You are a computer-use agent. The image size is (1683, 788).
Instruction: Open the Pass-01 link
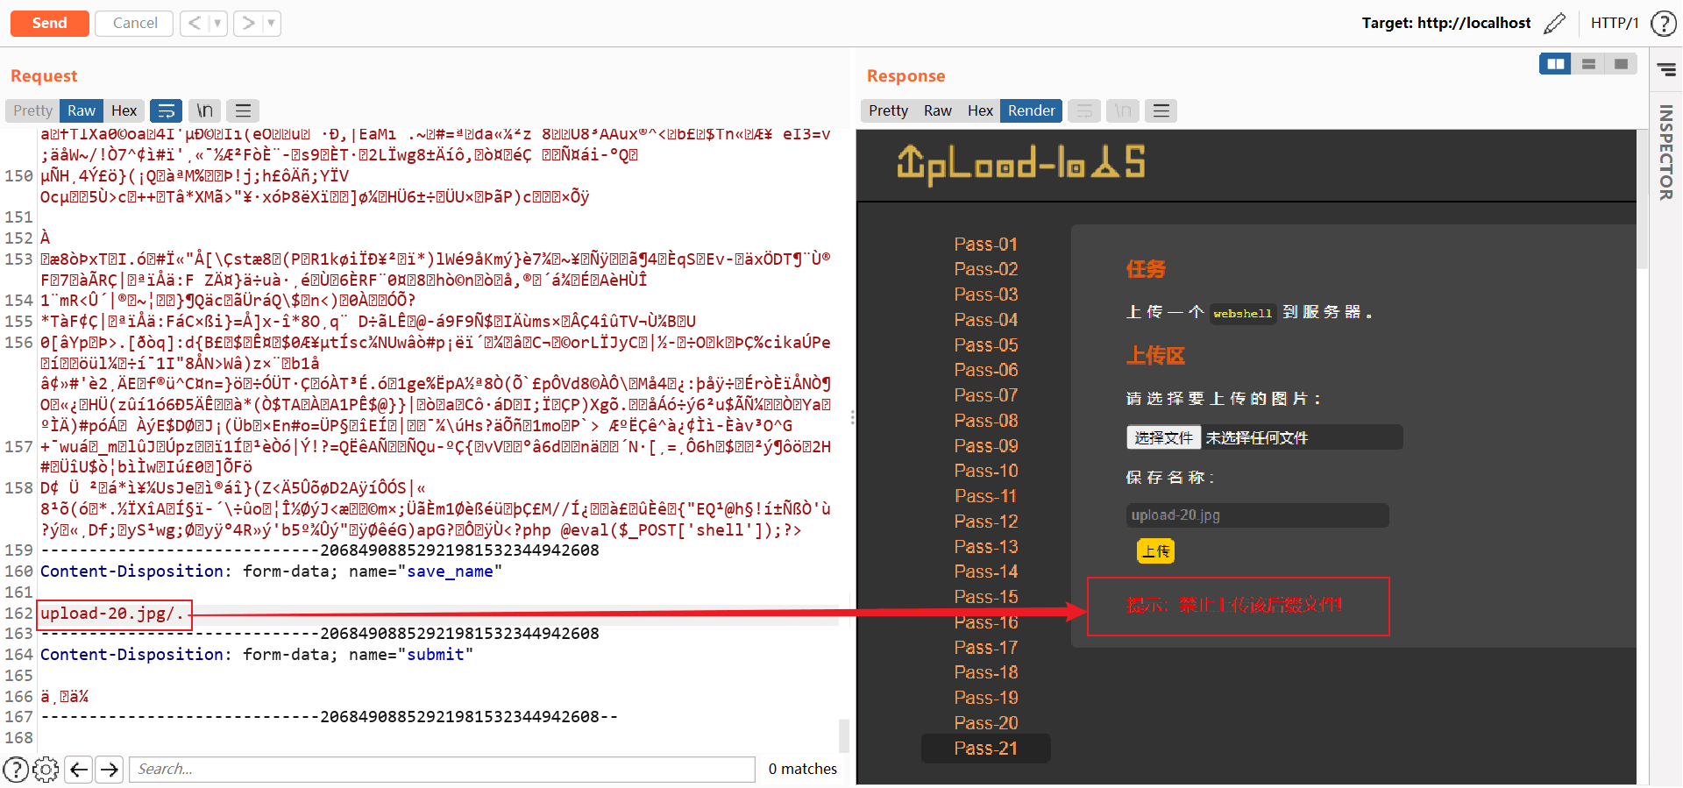[985, 244]
